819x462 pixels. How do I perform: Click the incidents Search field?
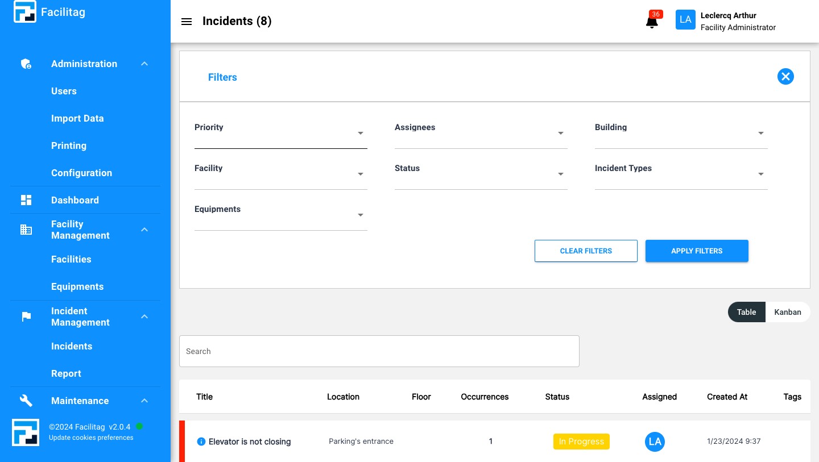tap(379, 351)
